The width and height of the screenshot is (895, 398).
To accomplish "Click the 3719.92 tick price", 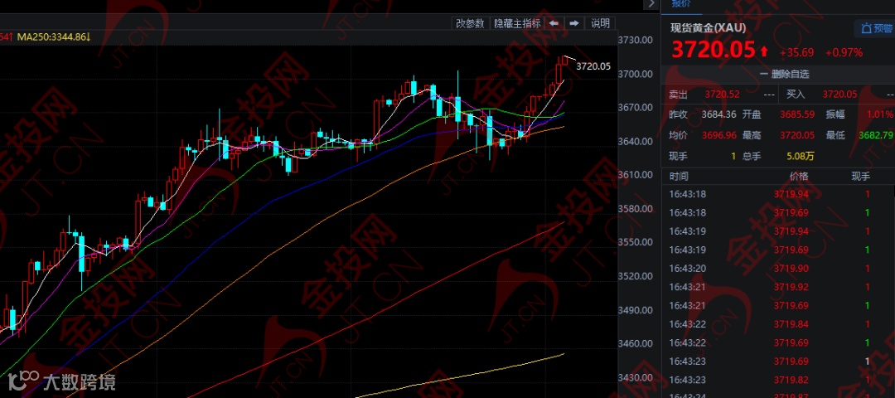I will point(791,287).
